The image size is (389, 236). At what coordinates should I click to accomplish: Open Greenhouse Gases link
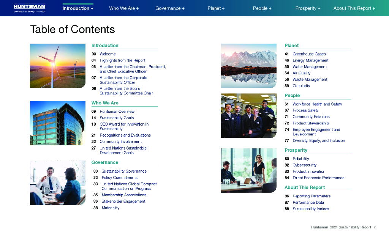(309, 54)
